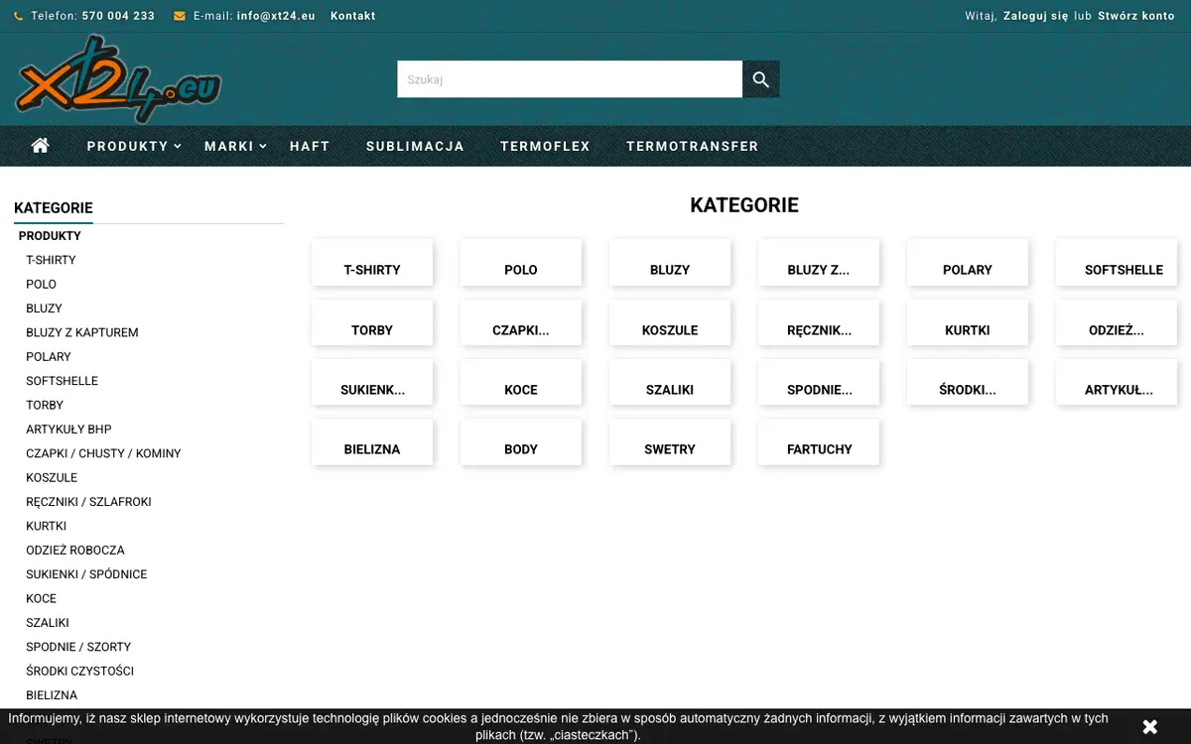1191x744 pixels.
Task: Click the xt24.eu logo
Action: pyautogui.click(x=117, y=79)
